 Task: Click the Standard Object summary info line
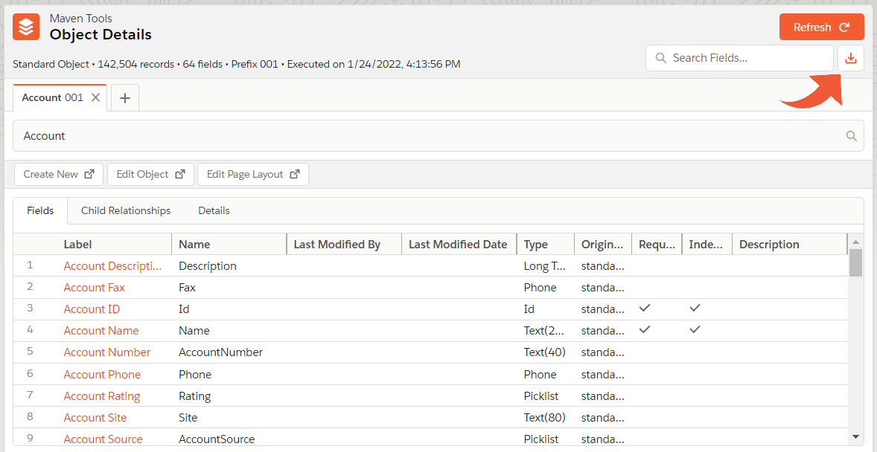click(237, 64)
